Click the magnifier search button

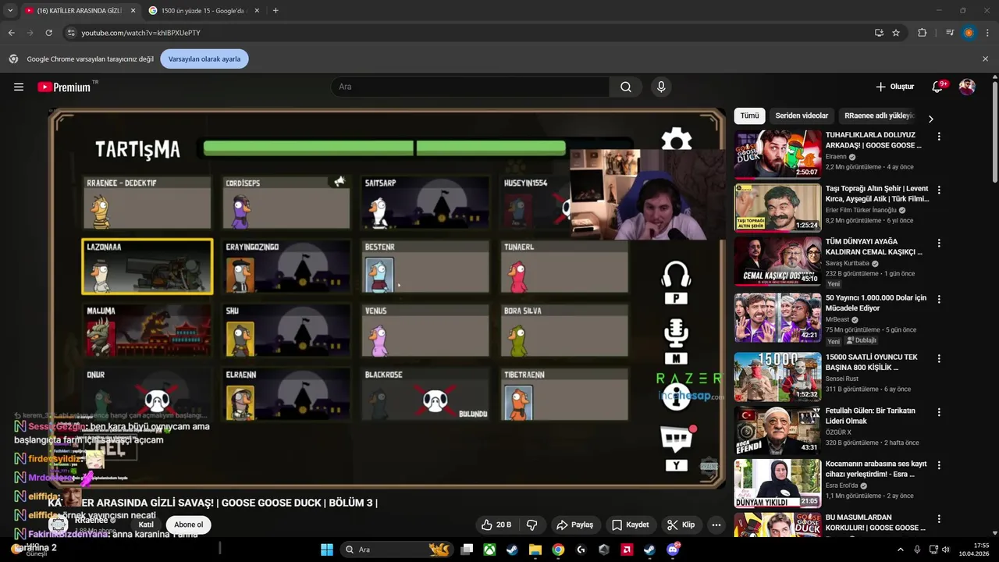625,87
